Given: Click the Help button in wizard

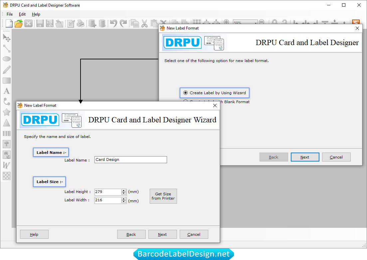Looking at the screenshot, I should coord(34,234).
